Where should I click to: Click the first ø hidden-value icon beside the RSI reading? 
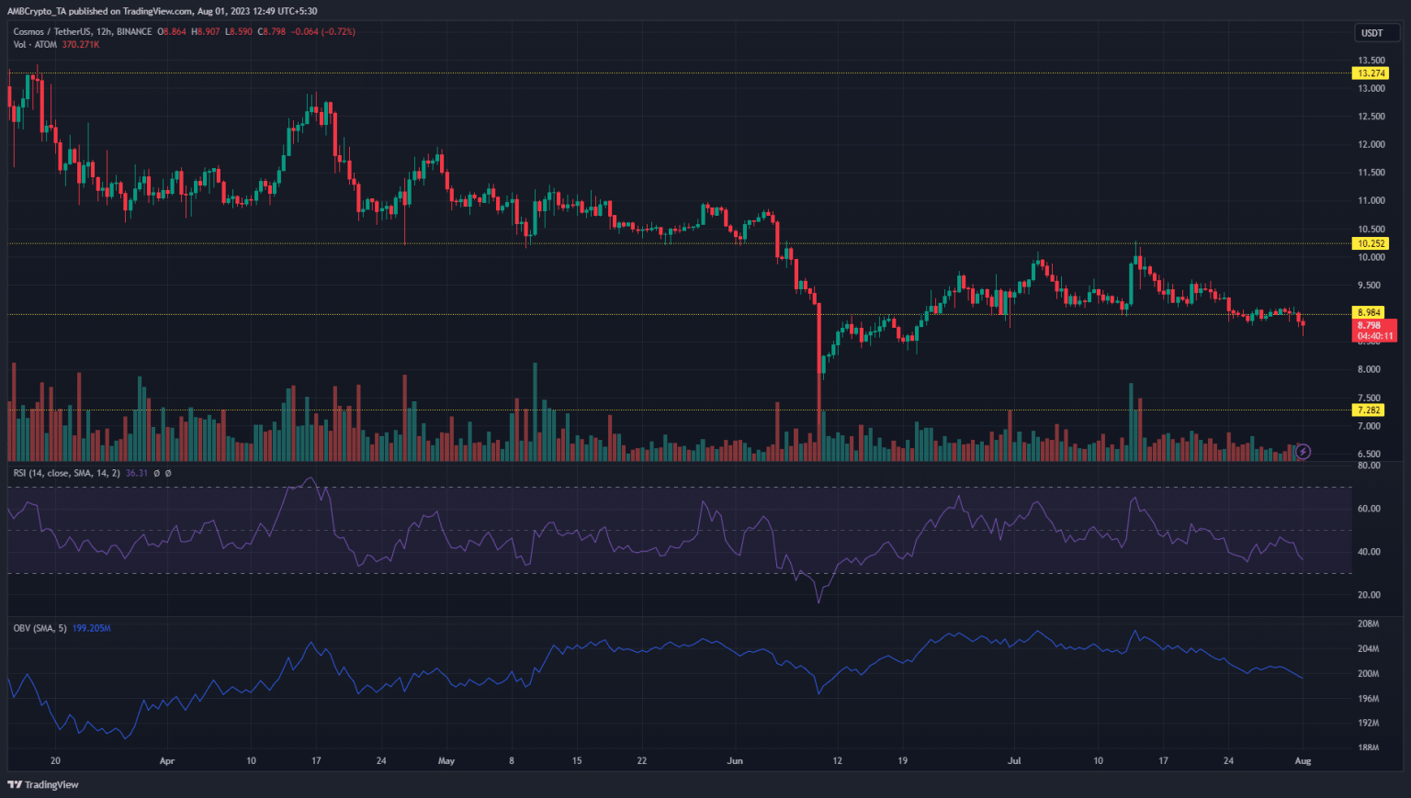[x=156, y=473]
